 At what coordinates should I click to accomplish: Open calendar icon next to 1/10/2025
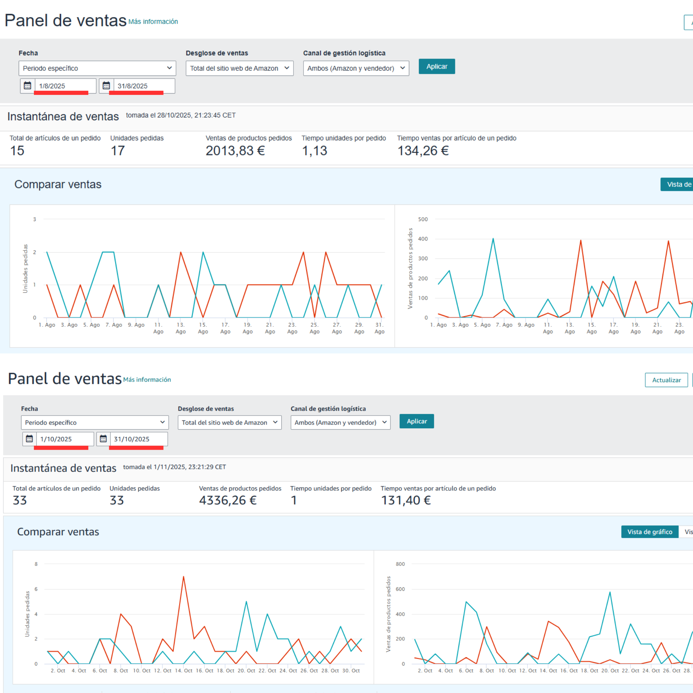click(29, 439)
